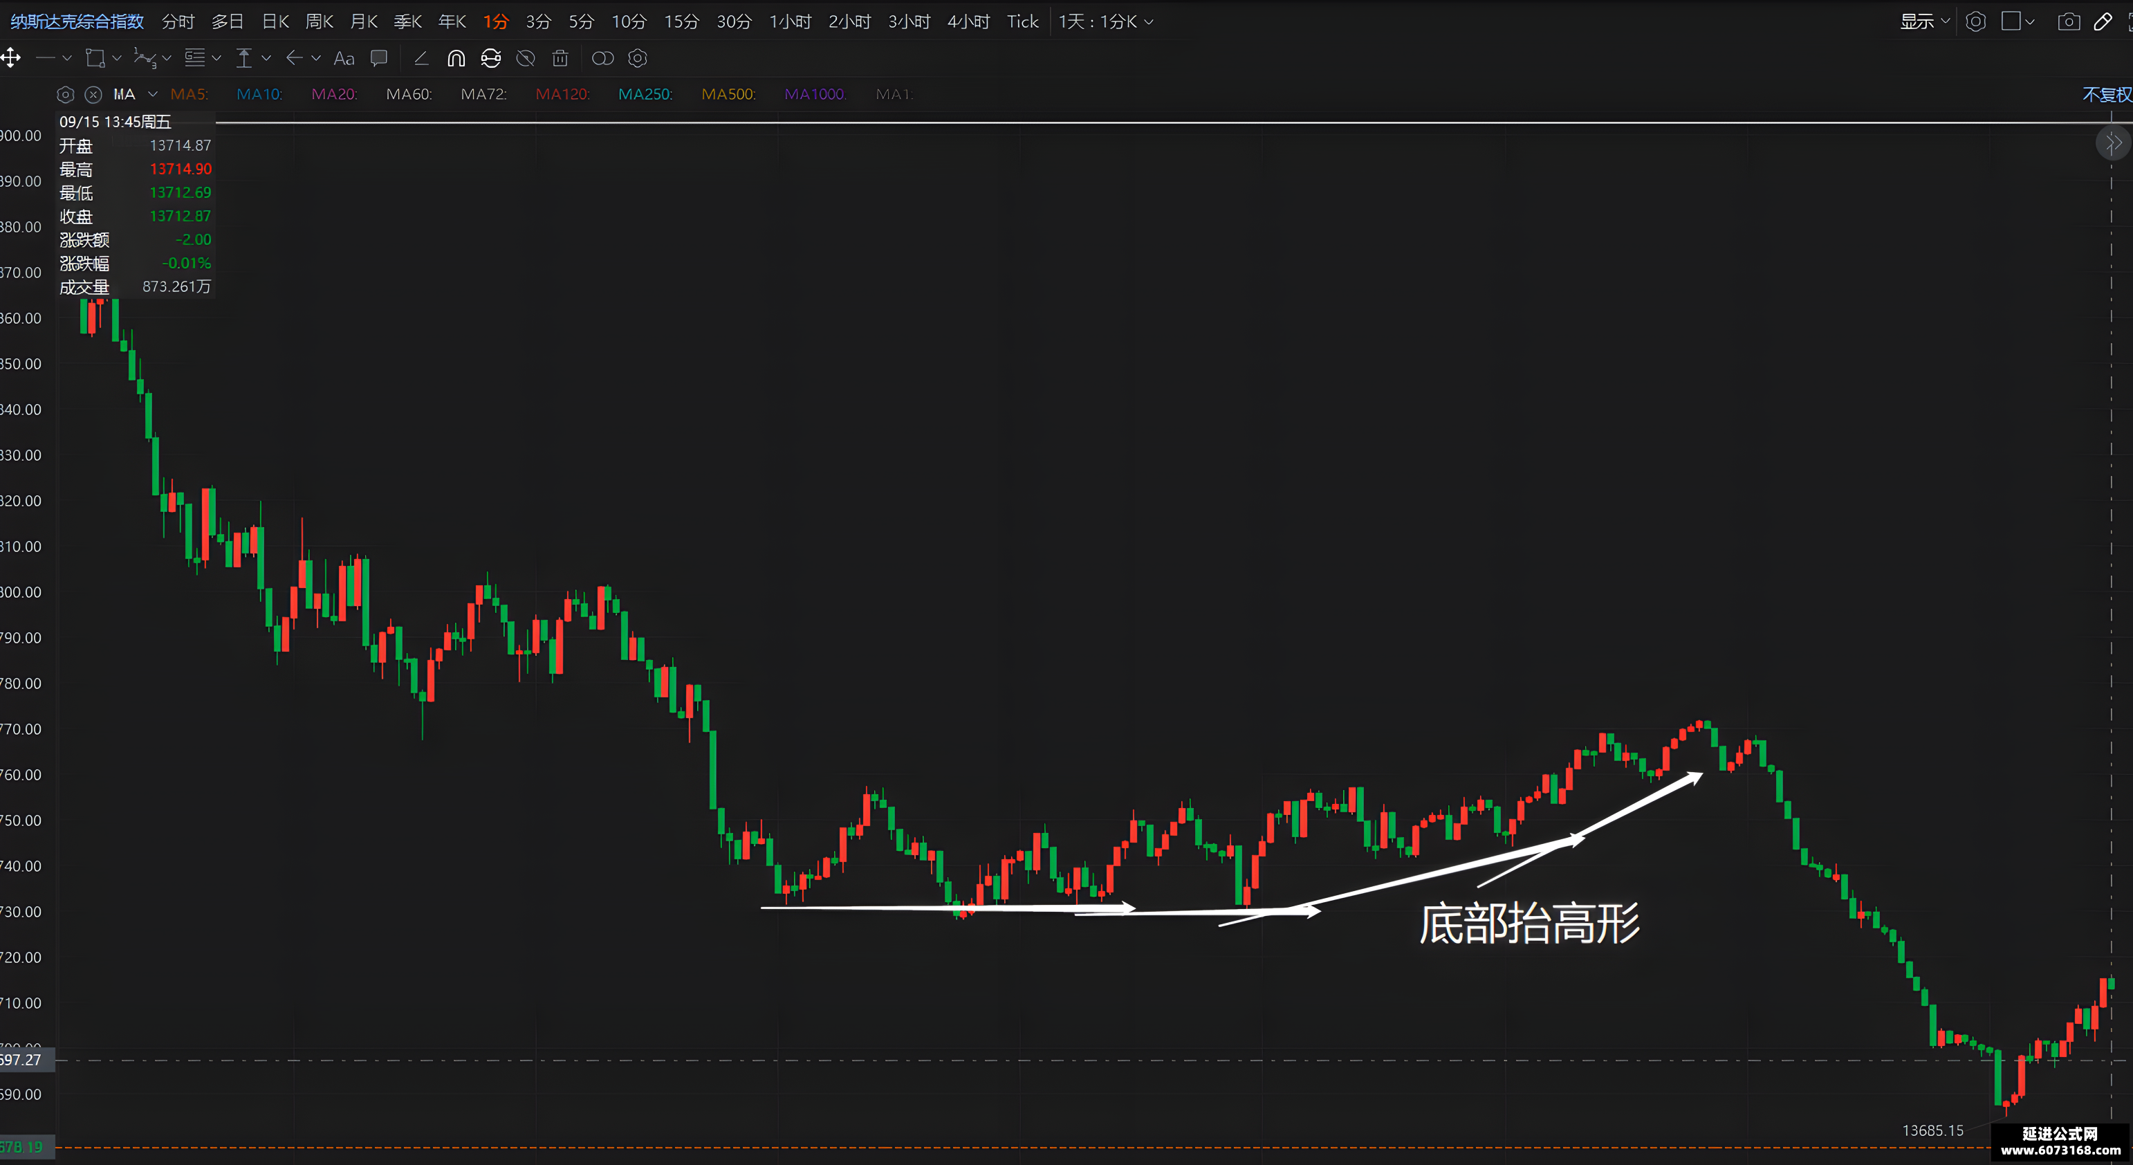Add a comment bubble annotation
The width and height of the screenshot is (2133, 1165).
coord(379,58)
